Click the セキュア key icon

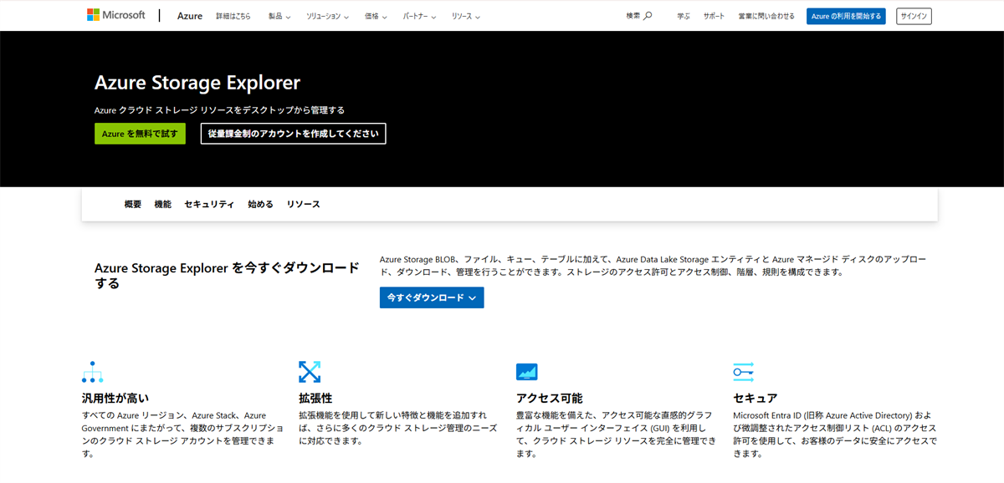(744, 372)
